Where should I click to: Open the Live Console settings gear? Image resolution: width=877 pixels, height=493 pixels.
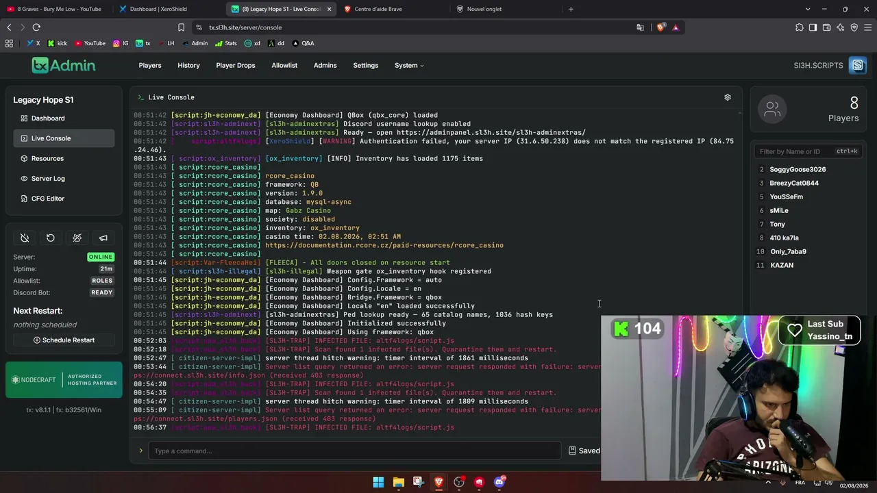coord(728,97)
